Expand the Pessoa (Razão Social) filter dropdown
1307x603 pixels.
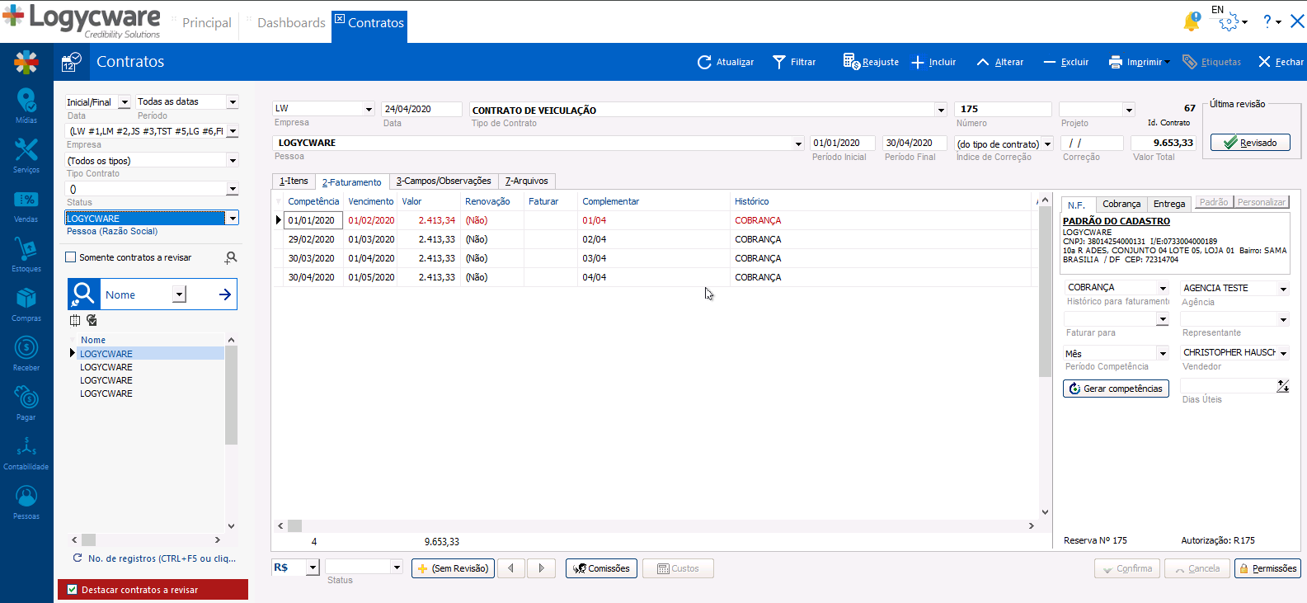233,219
